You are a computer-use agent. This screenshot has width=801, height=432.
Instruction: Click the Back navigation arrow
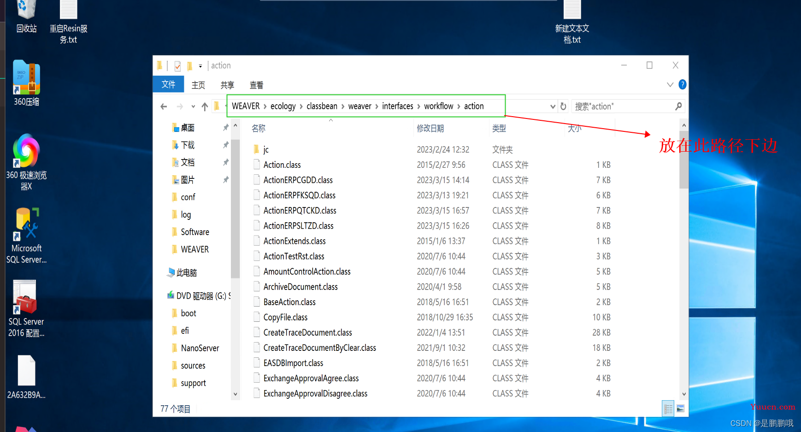click(164, 107)
